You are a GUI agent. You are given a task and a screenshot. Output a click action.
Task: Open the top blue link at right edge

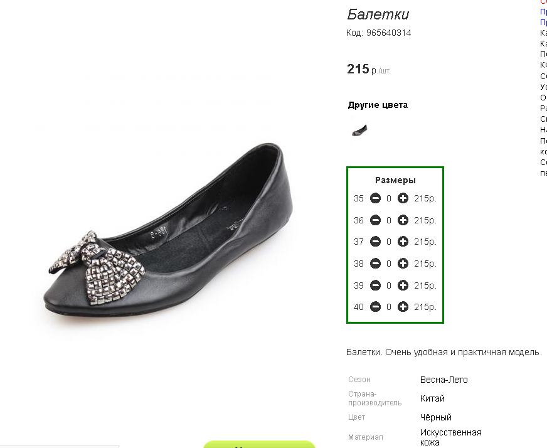543,11
